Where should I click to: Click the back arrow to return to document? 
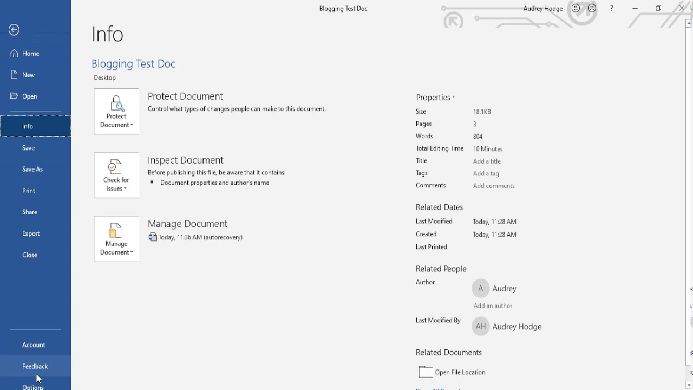click(x=14, y=30)
